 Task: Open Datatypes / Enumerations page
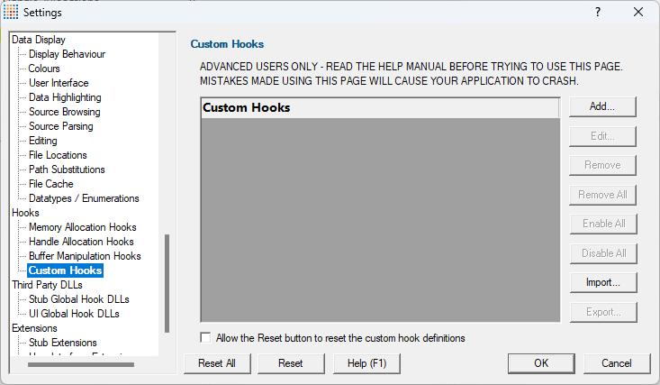click(x=84, y=198)
